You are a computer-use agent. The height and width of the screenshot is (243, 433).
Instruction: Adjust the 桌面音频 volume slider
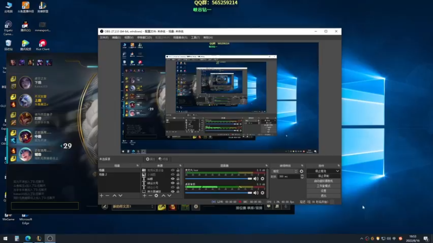[x=219, y=193]
